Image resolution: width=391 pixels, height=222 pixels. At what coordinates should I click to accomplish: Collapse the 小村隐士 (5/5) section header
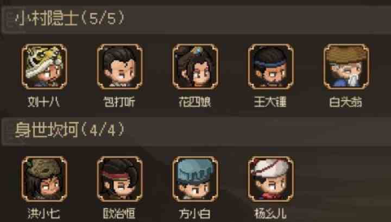coord(196,20)
